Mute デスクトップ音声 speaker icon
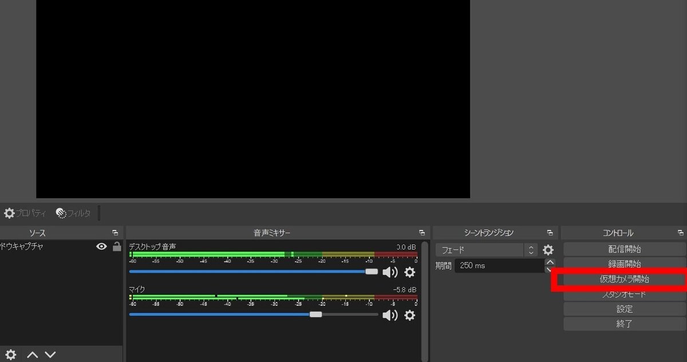This screenshot has height=362, width=687. click(x=390, y=272)
